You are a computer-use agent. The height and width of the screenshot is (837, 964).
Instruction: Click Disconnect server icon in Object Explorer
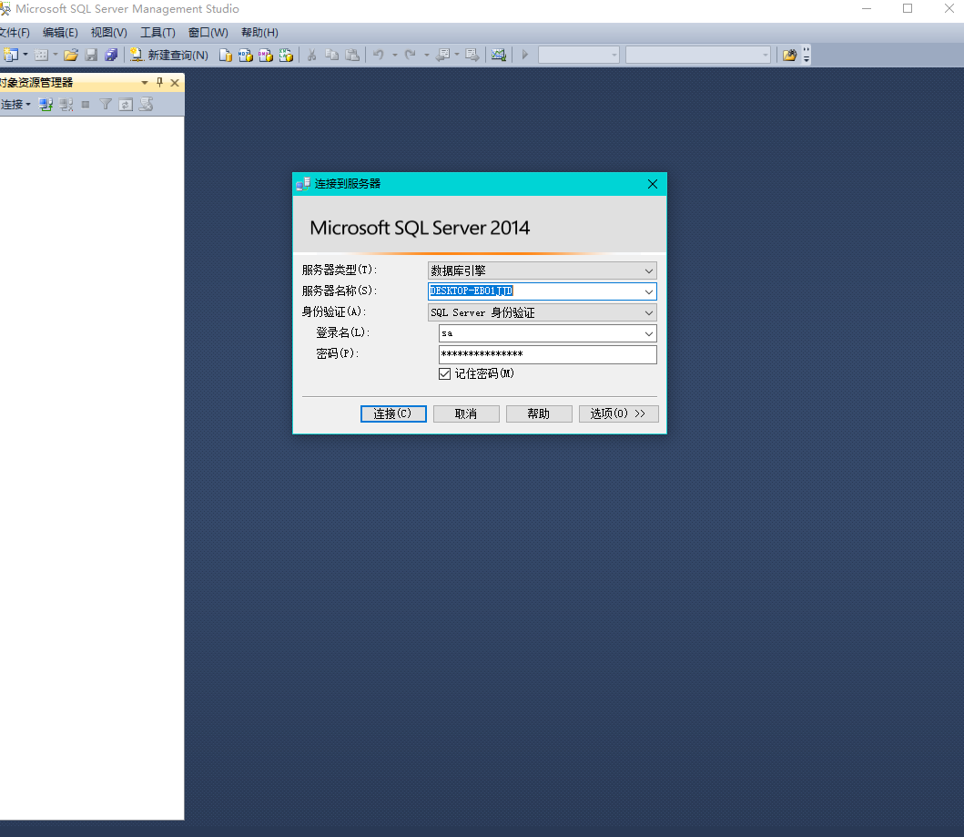(66, 105)
